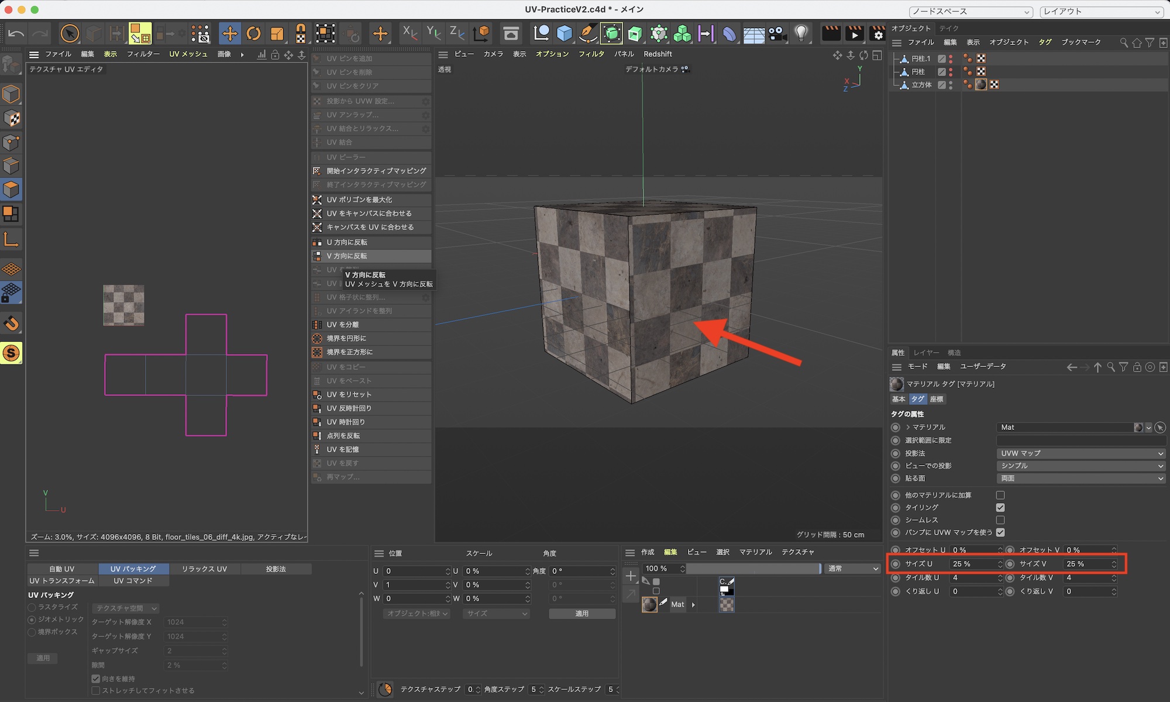
Task: Open the 投影法 UVW マップ dropdown
Action: [1080, 453]
